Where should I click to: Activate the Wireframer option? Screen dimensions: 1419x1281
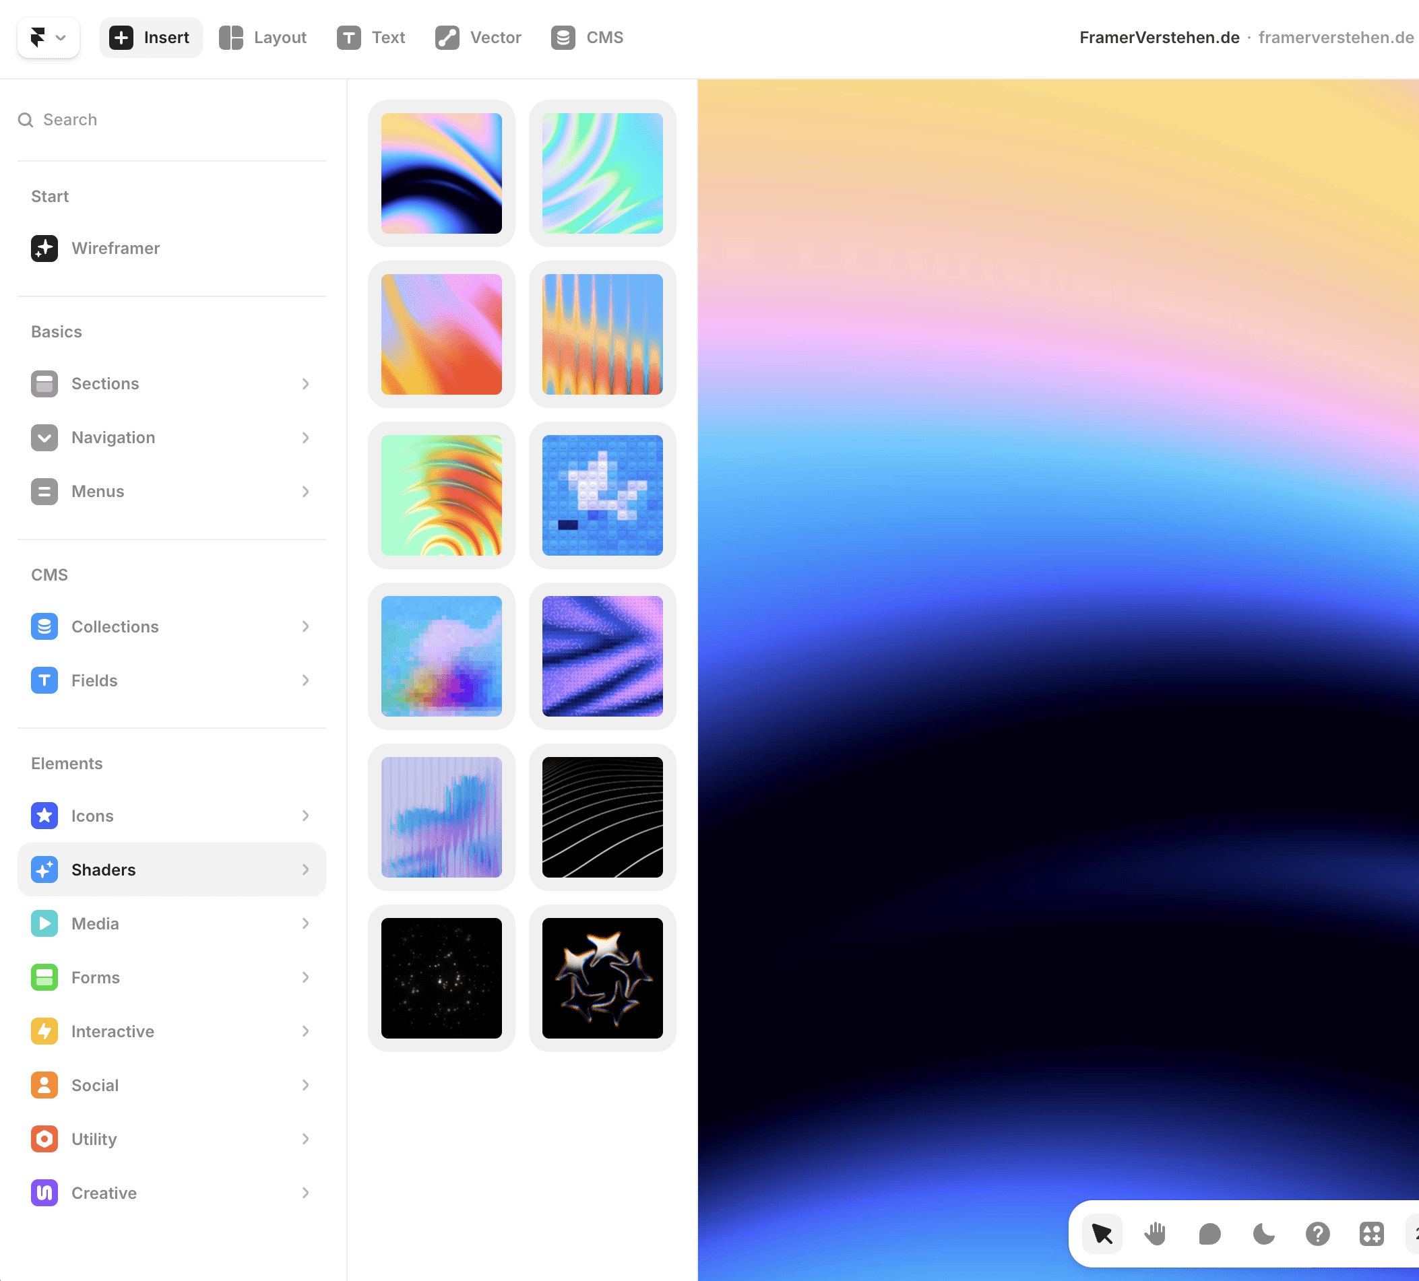pyautogui.click(x=116, y=248)
